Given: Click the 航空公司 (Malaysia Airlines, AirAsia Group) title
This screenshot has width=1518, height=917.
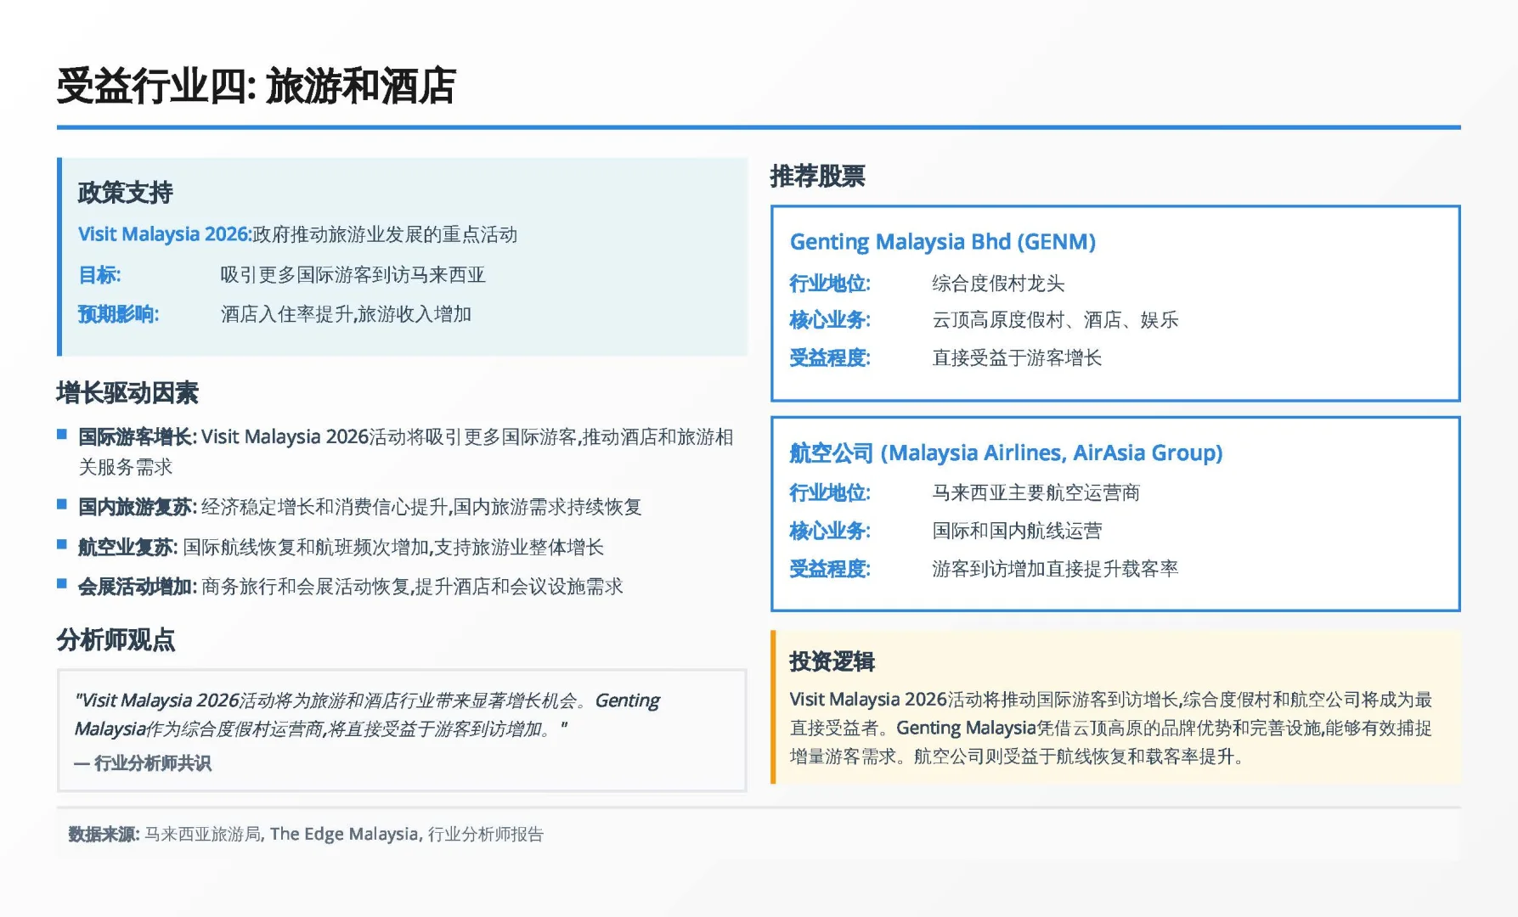Looking at the screenshot, I should [1006, 453].
